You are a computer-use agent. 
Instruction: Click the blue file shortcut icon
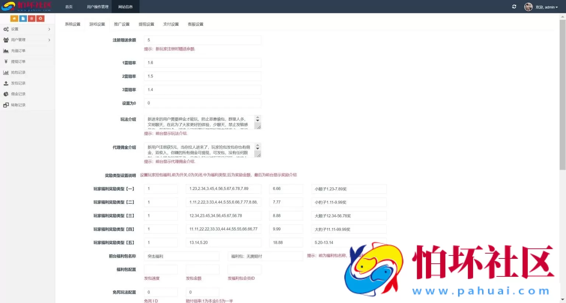click(x=22, y=18)
